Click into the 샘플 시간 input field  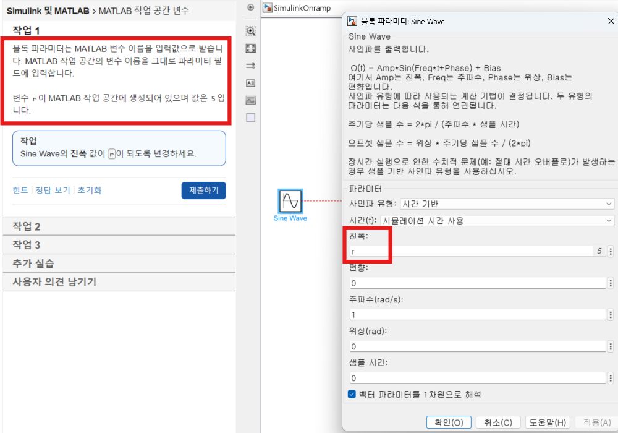click(478, 378)
